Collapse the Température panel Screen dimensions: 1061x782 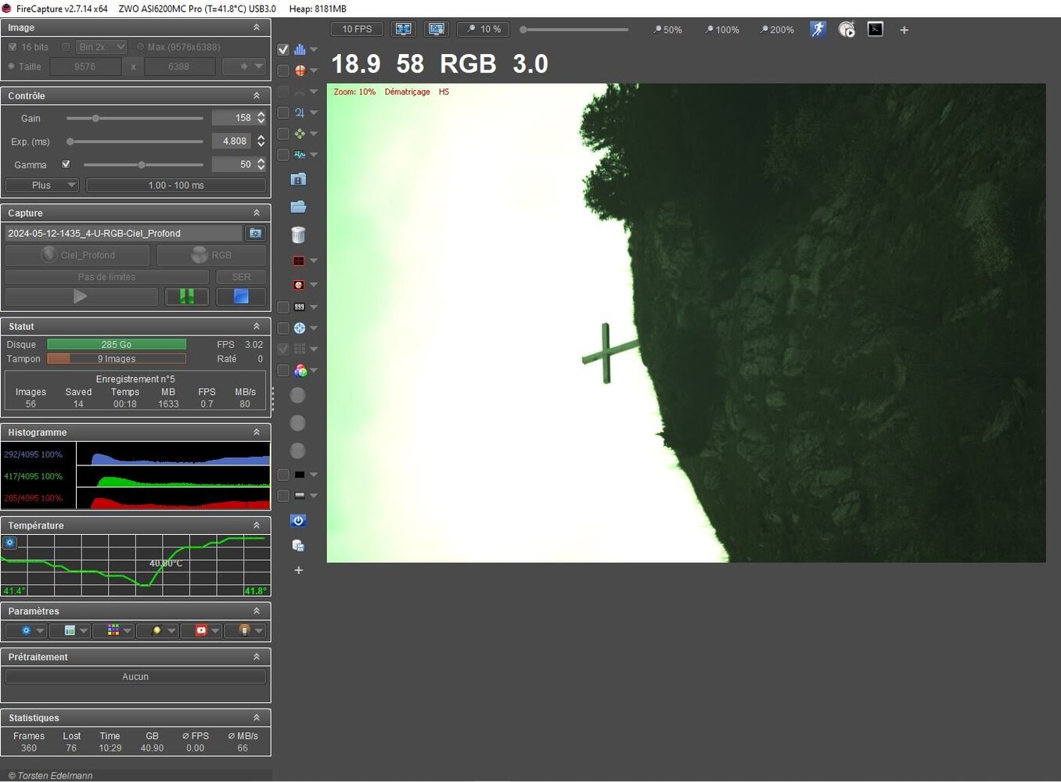[256, 526]
